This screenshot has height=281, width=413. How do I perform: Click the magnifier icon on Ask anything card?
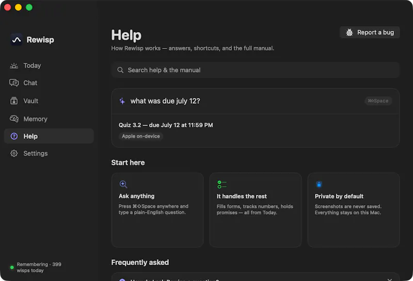click(x=123, y=184)
